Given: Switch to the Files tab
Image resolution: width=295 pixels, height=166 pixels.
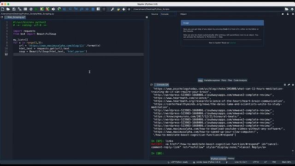Looking at the screenshot, I should (x=230, y=80).
